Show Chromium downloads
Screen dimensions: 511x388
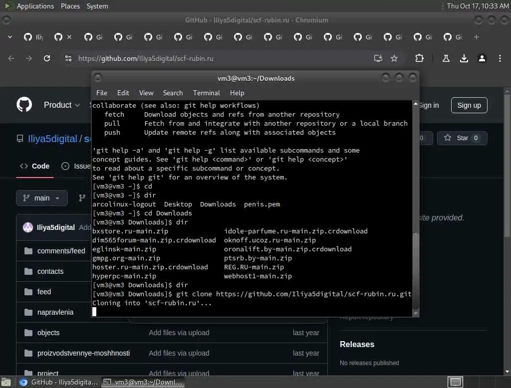click(464, 58)
